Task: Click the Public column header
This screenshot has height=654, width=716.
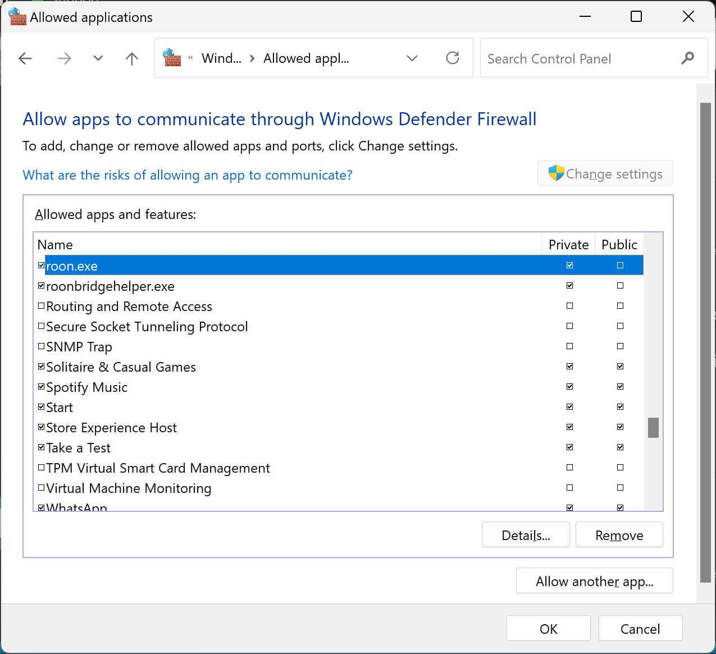Action: coord(619,245)
